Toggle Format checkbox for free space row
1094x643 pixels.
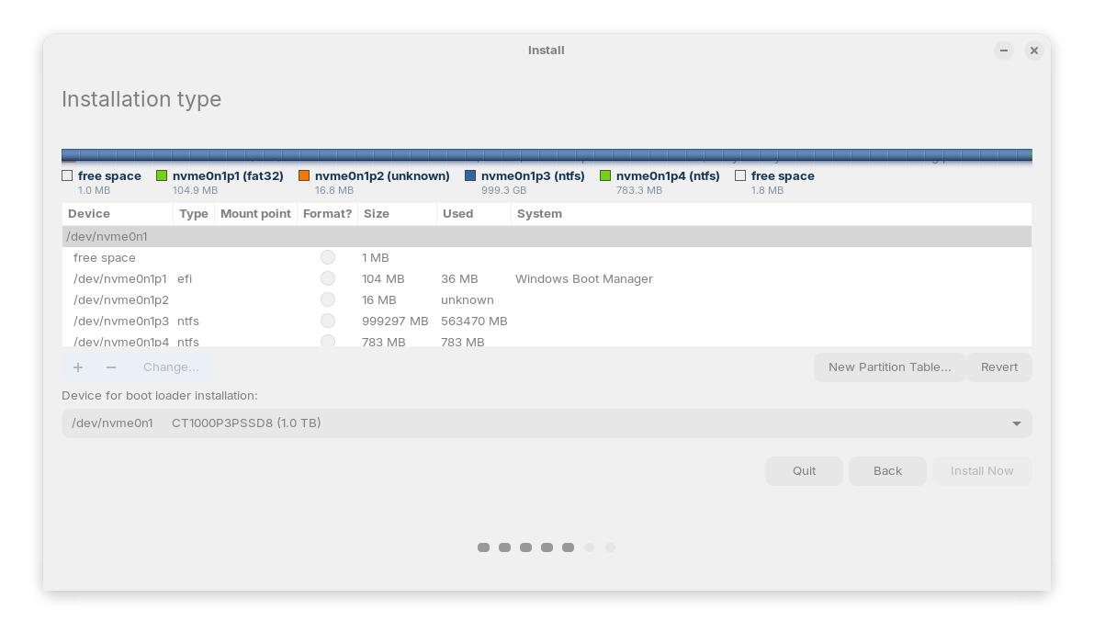[x=328, y=257]
